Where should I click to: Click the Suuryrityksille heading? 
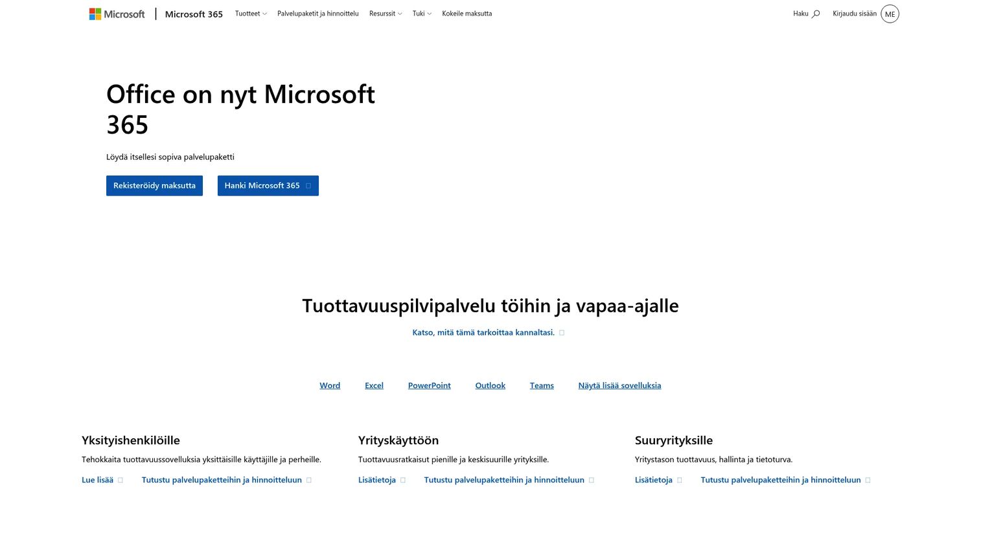674,440
